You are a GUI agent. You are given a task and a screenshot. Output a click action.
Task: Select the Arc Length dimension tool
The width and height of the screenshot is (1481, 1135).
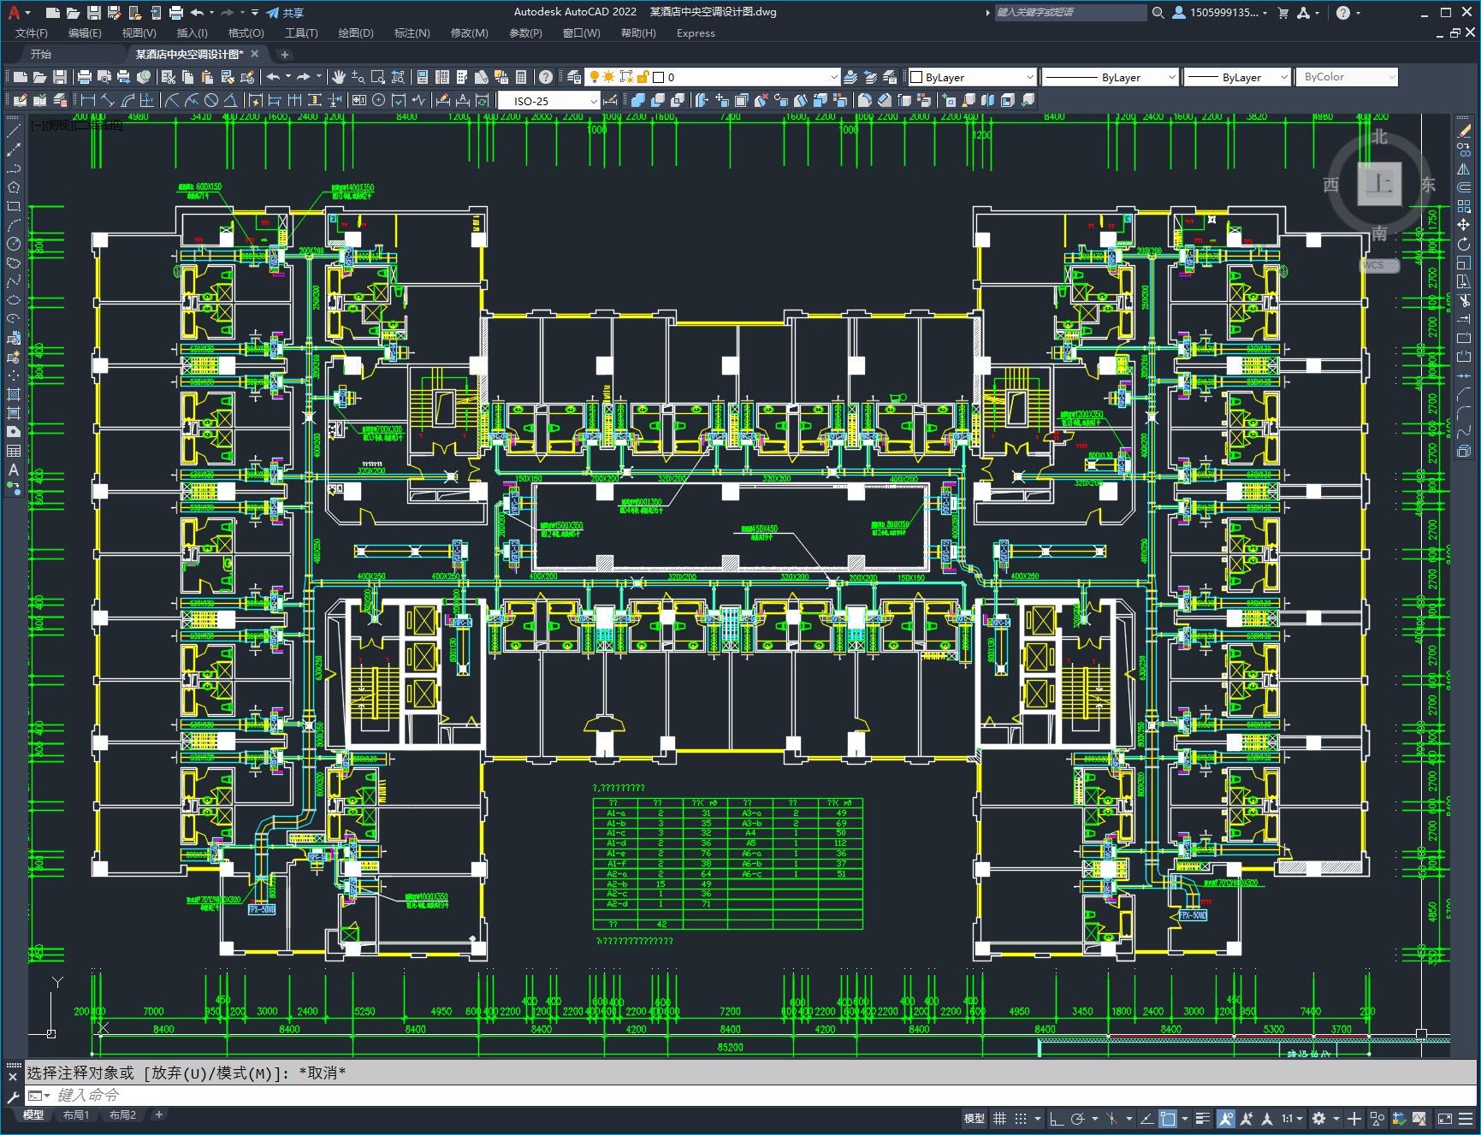[127, 100]
